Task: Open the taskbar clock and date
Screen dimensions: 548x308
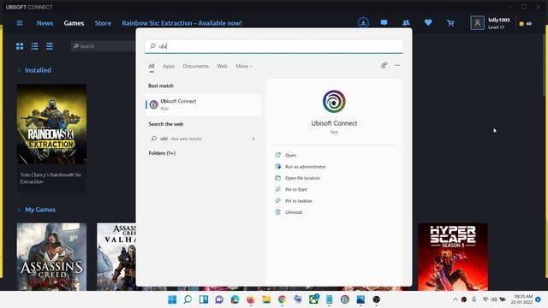Action: [521, 299]
